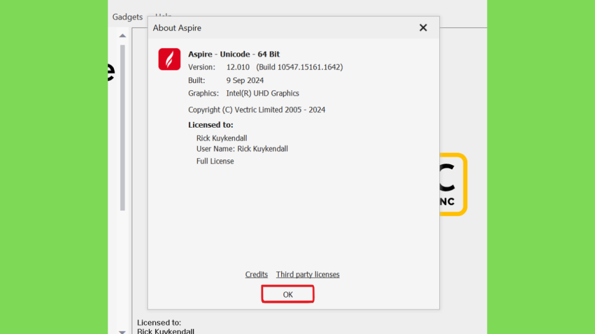Click the Intel(R) UHD Graphics text

(263, 93)
